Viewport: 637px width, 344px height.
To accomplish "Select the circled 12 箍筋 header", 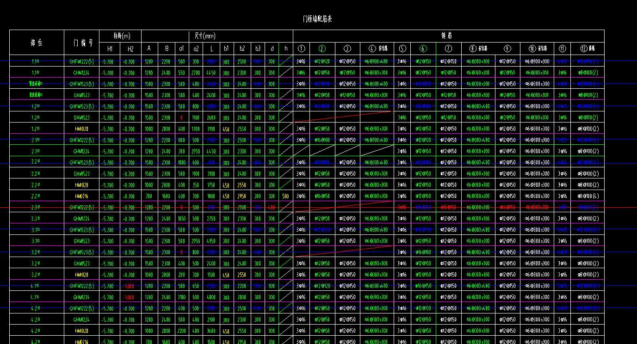I will point(587,49).
